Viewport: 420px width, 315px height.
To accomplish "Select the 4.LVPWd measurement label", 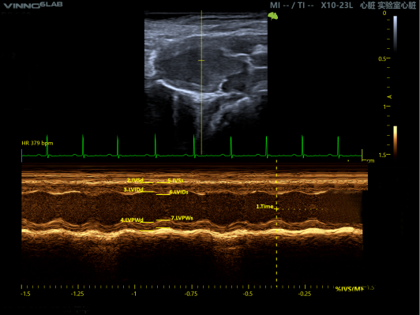I will pos(132,220).
